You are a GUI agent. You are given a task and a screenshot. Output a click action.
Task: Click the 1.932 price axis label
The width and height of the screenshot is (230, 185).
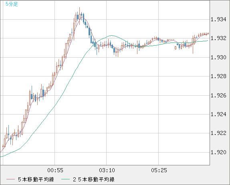(x=218, y=38)
